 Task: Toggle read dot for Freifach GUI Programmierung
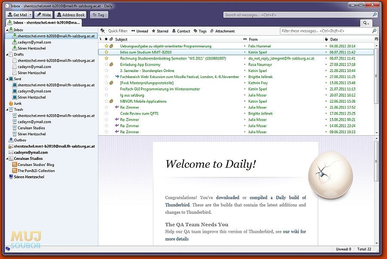coord(245,89)
